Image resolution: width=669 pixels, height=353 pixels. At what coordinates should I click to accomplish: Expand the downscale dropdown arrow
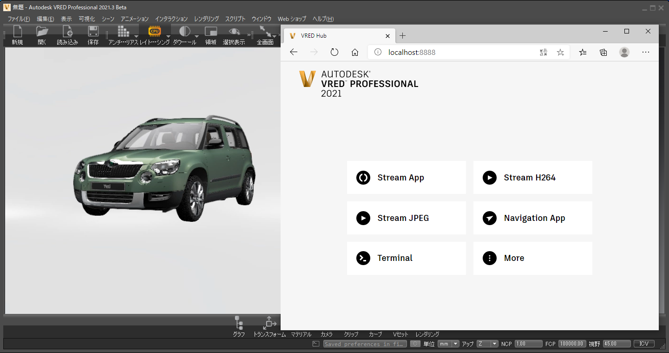(197, 36)
